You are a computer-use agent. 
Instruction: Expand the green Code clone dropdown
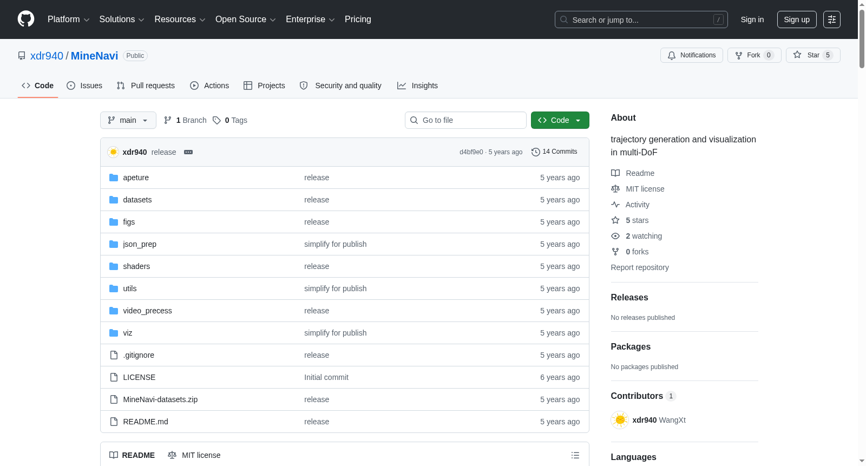[560, 120]
